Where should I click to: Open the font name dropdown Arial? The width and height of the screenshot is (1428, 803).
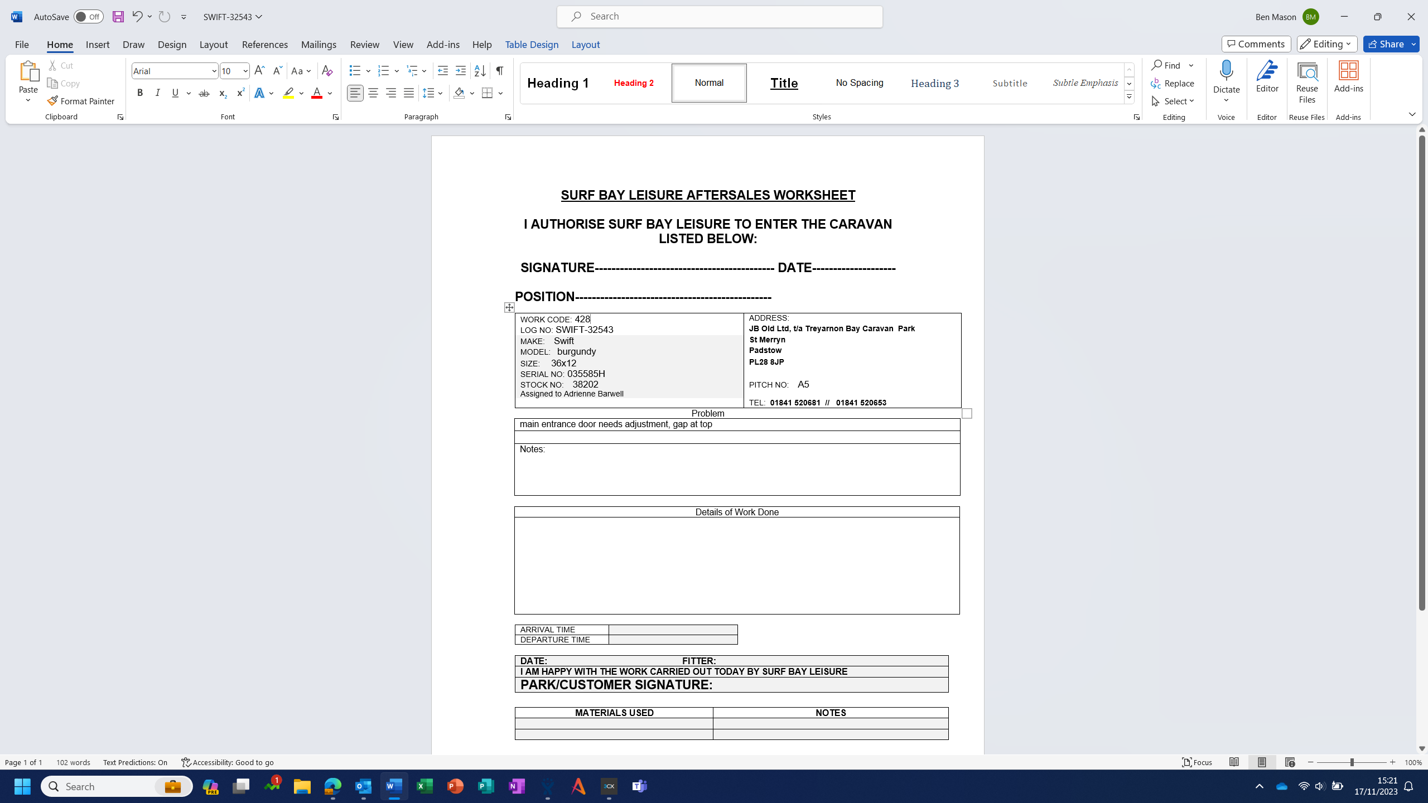[214, 71]
